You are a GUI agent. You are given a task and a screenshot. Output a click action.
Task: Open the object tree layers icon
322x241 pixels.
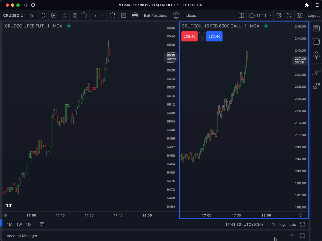pos(316,55)
